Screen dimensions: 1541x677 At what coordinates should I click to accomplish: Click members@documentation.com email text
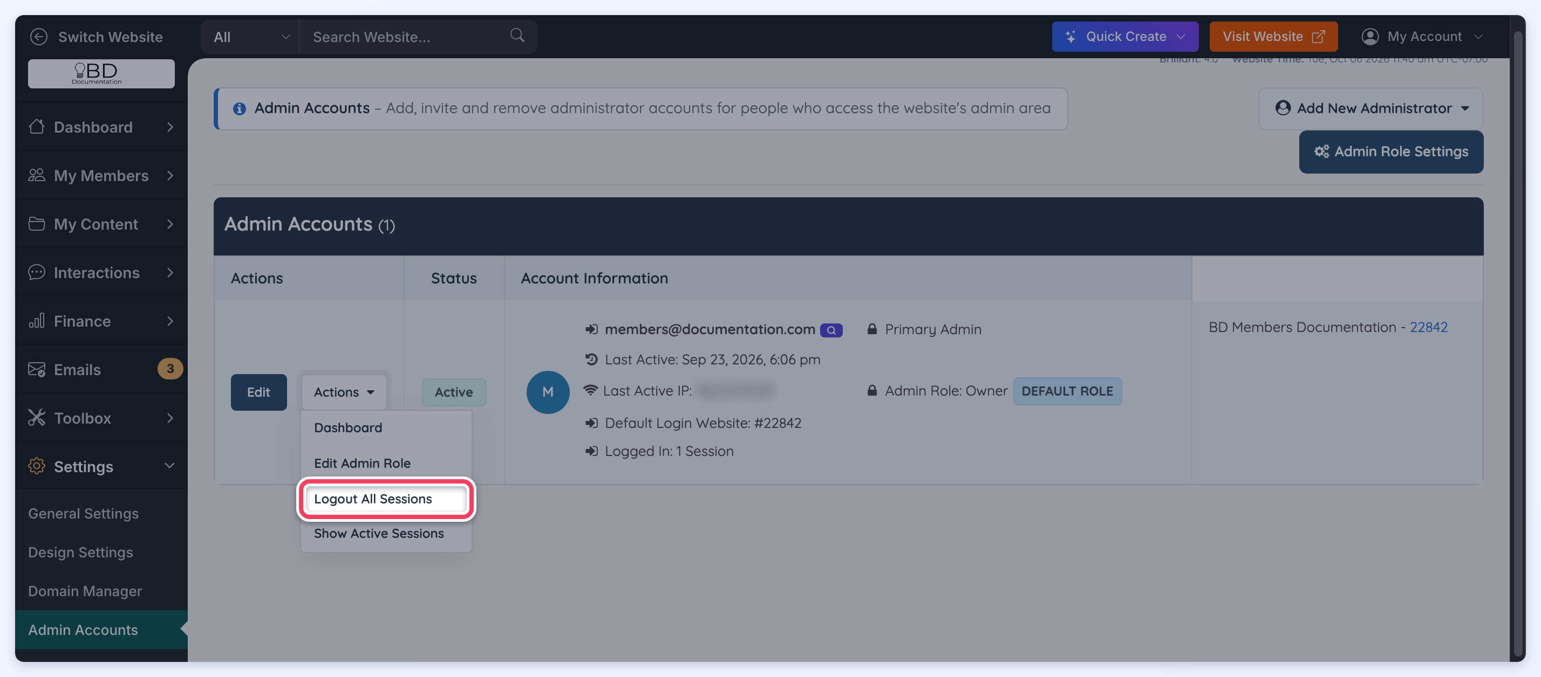tap(710, 329)
